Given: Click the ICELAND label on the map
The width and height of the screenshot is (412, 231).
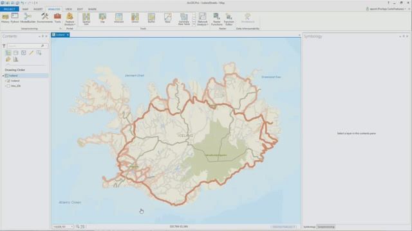Looking at the screenshot, I should [186, 135].
